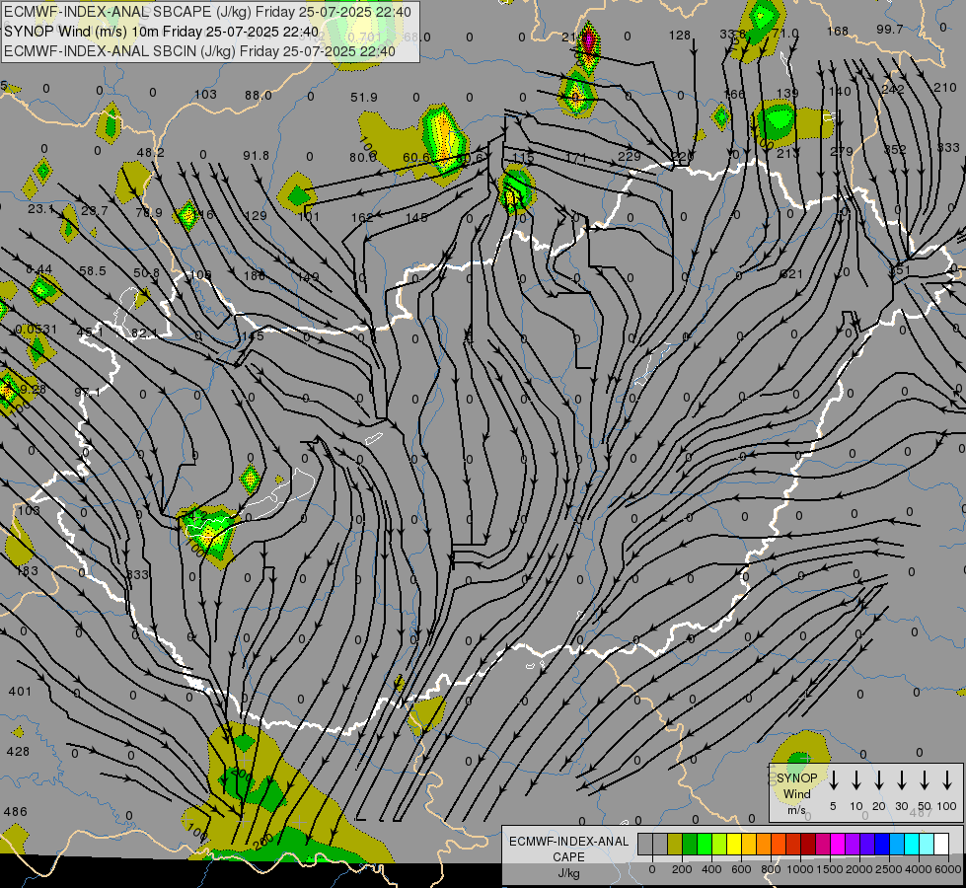Click the 2500 tick label on CAPE scale
Image resolution: width=966 pixels, height=888 pixels.
(889, 869)
